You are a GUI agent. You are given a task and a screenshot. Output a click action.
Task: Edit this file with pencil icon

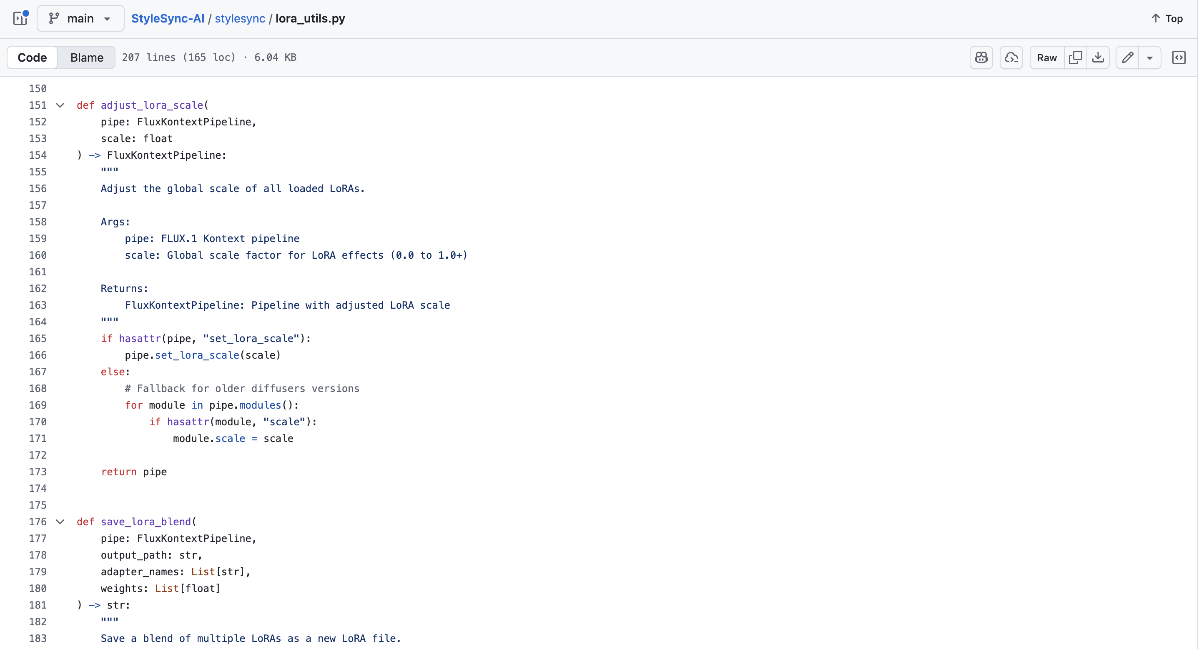pos(1127,57)
